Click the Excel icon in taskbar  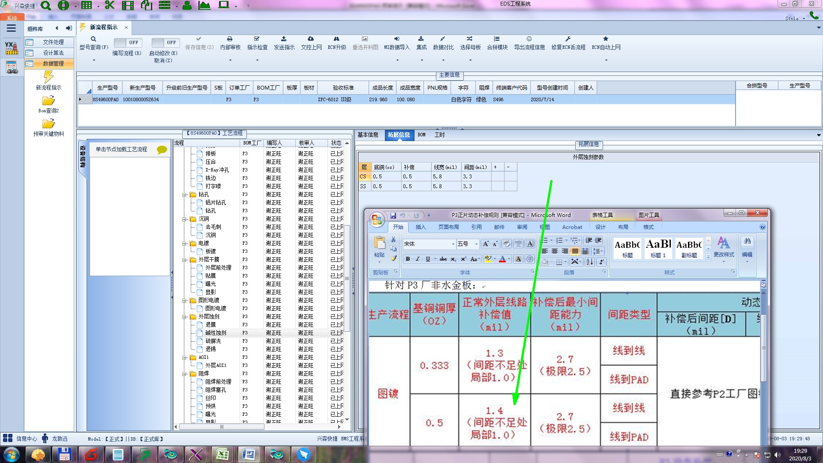pos(222,454)
